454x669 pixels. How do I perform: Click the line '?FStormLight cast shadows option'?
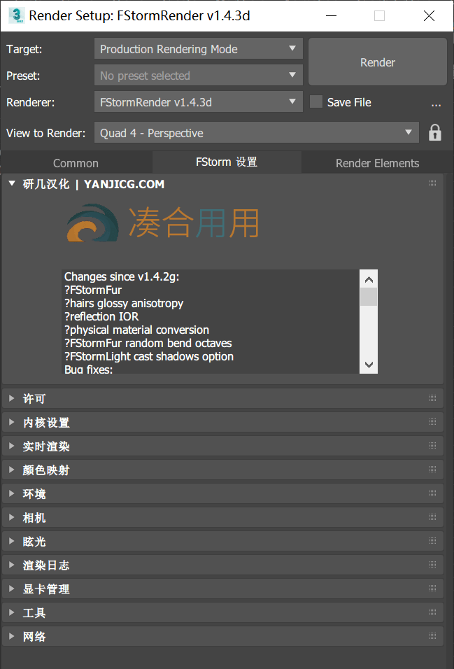coord(149,356)
